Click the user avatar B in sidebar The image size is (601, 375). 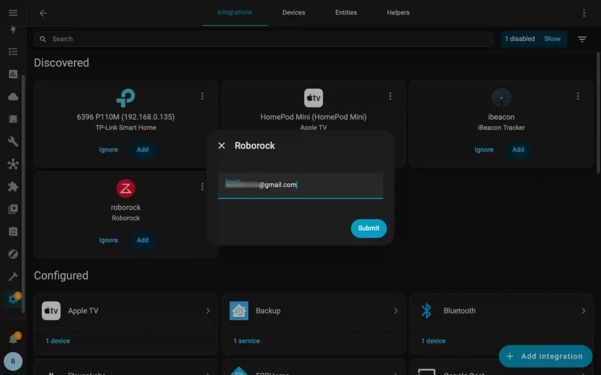13,361
